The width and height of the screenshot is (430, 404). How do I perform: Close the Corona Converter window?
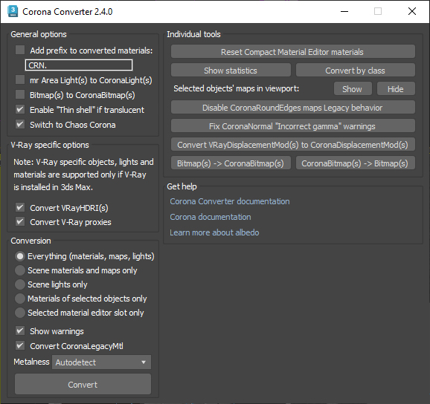coord(412,11)
